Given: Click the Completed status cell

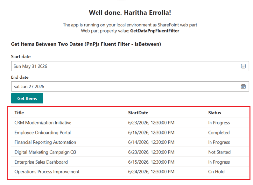Looking at the screenshot, I should tap(219, 133).
